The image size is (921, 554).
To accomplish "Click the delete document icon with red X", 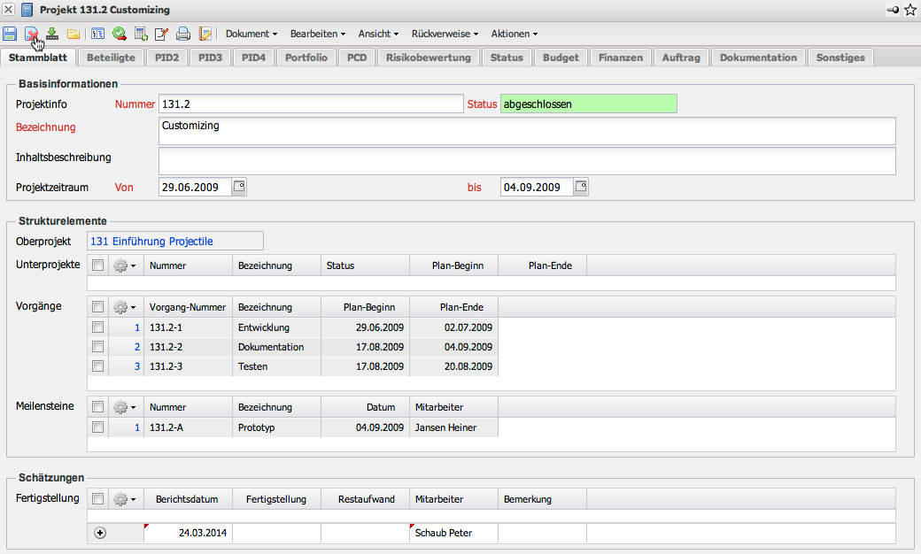I will click(31, 34).
